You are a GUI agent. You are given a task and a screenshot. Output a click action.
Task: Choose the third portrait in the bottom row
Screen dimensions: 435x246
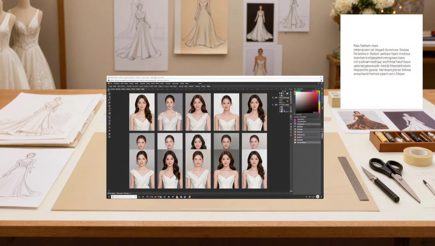(198, 169)
